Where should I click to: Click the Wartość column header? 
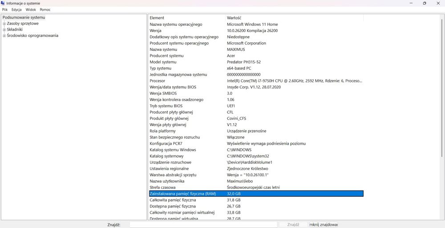(x=295, y=18)
